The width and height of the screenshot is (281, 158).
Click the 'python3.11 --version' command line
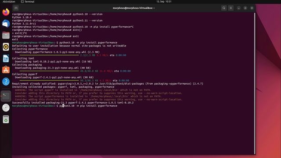pyautogui.click(x=57, y=21)
